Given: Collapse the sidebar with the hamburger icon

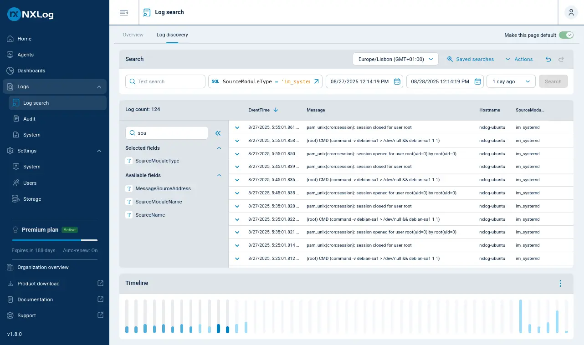Looking at the screenshot, I should tap(123, 12).
